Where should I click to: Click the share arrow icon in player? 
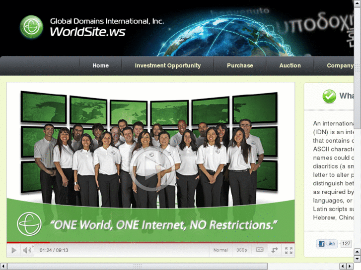[x=274, y=250]
